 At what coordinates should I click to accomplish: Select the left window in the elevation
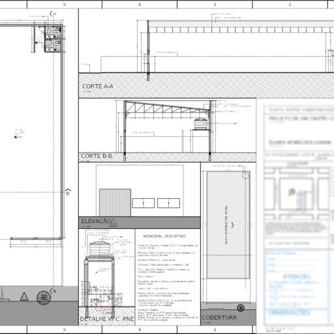tap(144, 203)
